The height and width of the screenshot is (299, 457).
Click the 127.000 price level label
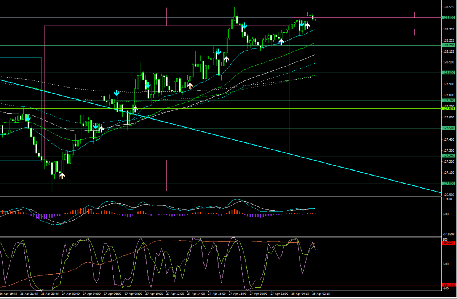click(x=449, y=184)
